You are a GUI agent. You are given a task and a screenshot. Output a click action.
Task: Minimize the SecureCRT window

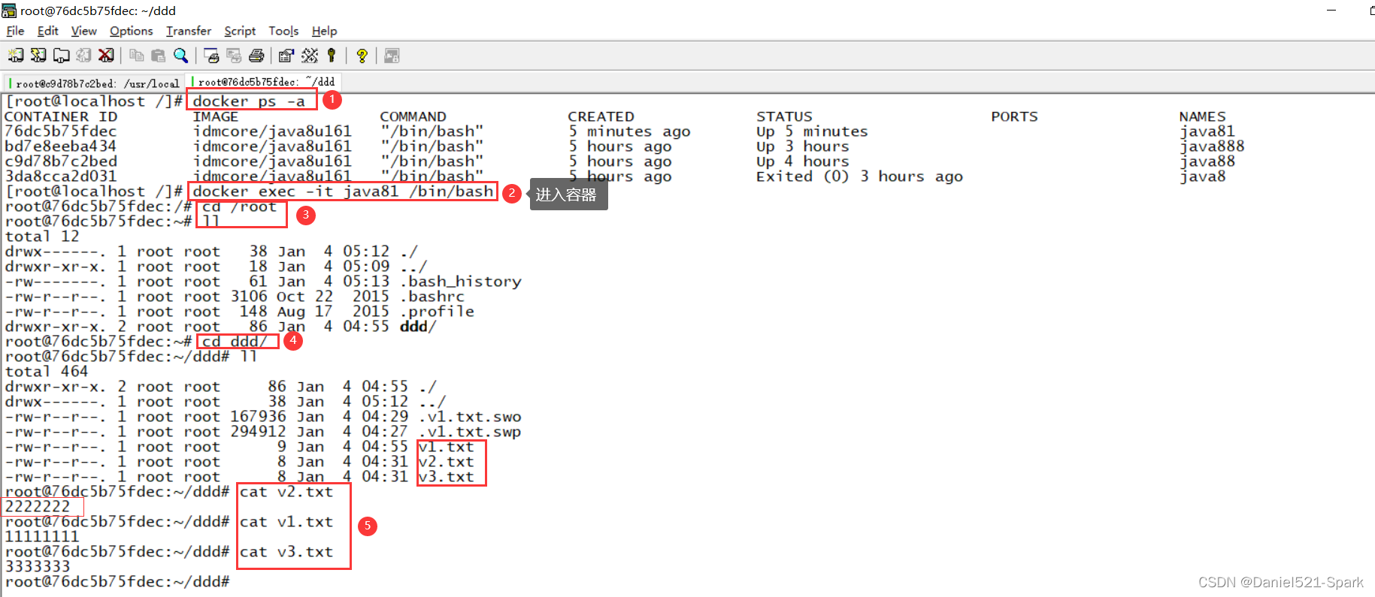click(1331, 11)
